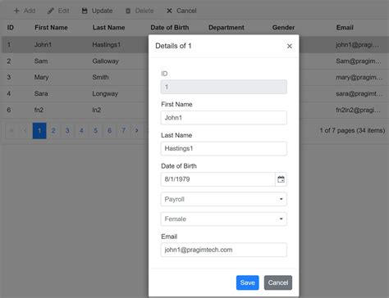Go to page 5 in pager

coord(95,131)
